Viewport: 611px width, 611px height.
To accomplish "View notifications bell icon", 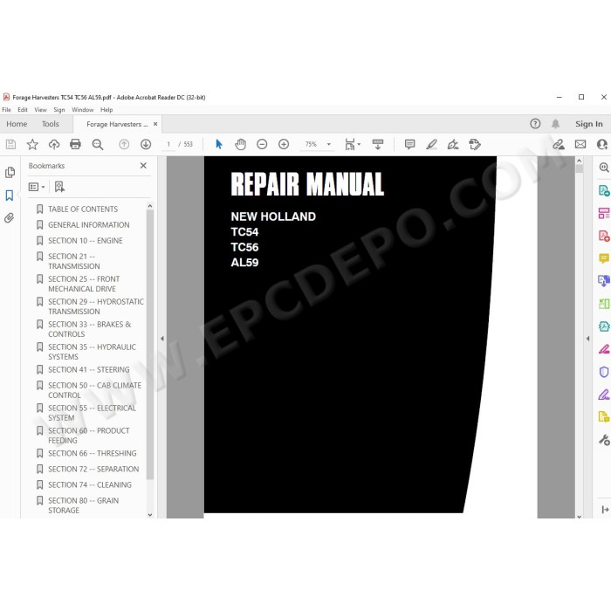I will point(555,124).
